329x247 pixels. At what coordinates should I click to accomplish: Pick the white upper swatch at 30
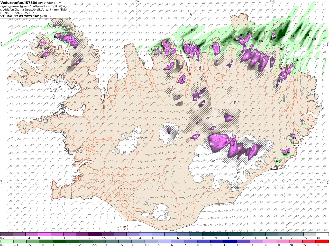pos(322,234)
